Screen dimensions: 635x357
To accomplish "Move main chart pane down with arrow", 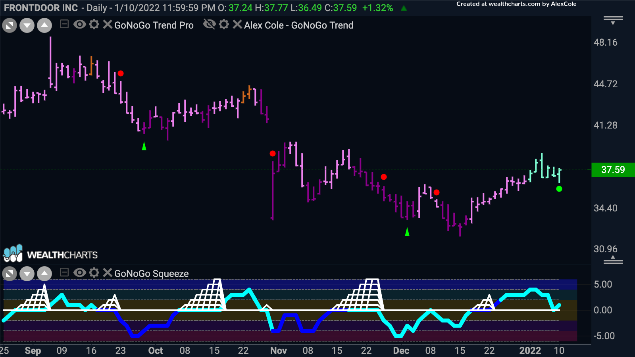I will click(27, 26).
